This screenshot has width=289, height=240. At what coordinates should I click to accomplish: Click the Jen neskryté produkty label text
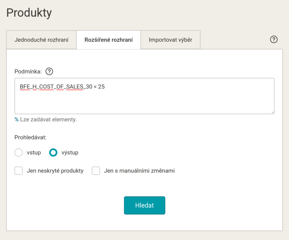click(55, 171)
